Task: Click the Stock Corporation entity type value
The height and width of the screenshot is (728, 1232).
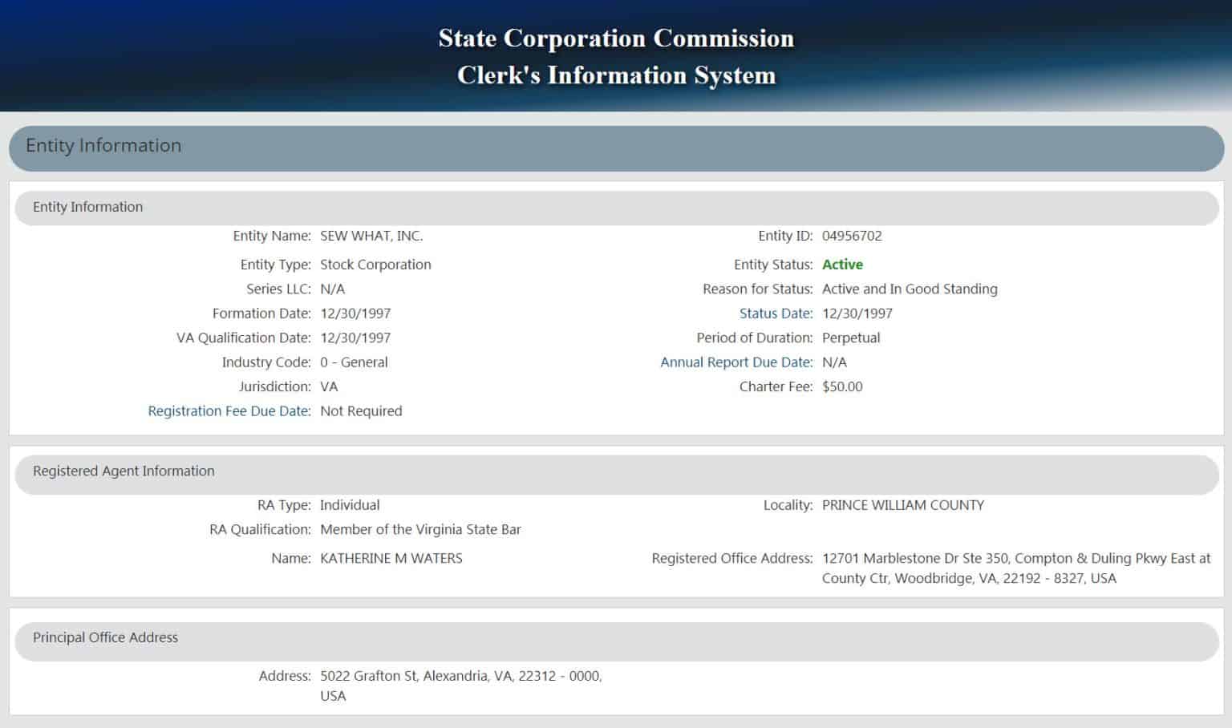Action: (375, 265)
